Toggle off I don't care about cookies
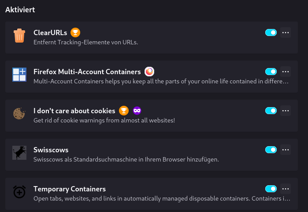Image resolution: width=308 pixels, height=212 pixels. pos(271,111)
